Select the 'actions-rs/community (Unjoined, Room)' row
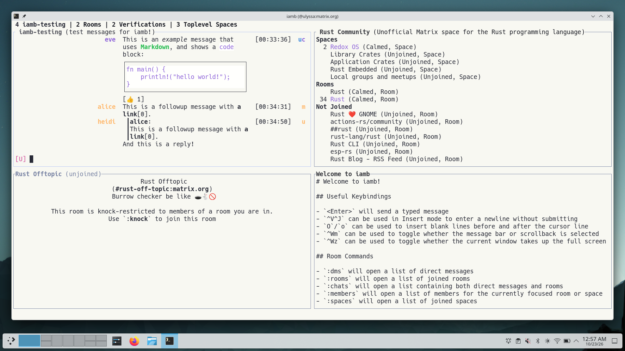The image size is (625, 351). 396,122
